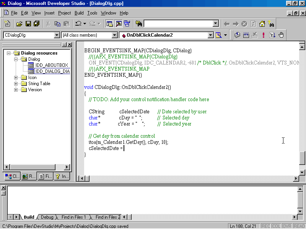
Task: Expand the Icon folder node
Action: 16,77
